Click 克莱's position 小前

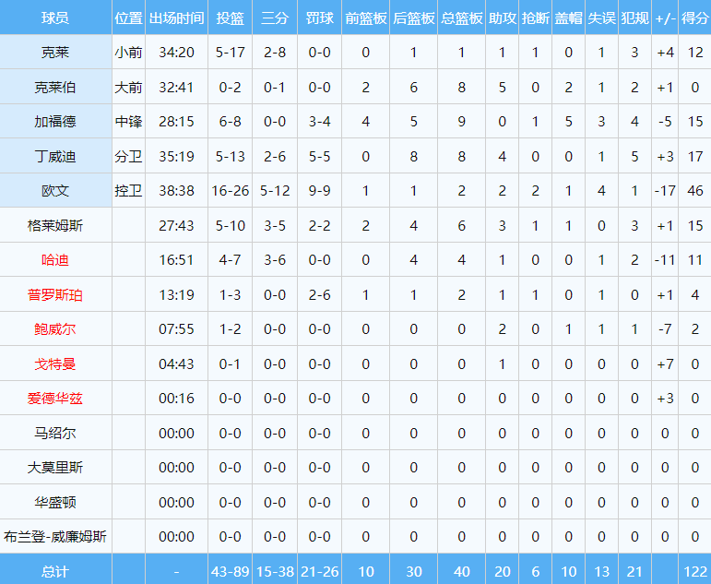[129, 53]
